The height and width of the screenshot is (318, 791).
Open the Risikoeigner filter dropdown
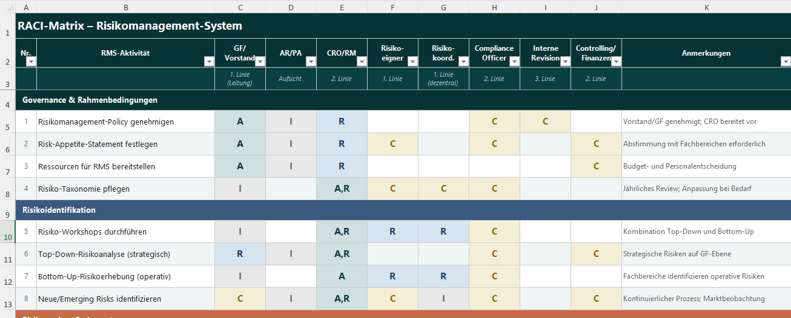[x=412, y=62]
